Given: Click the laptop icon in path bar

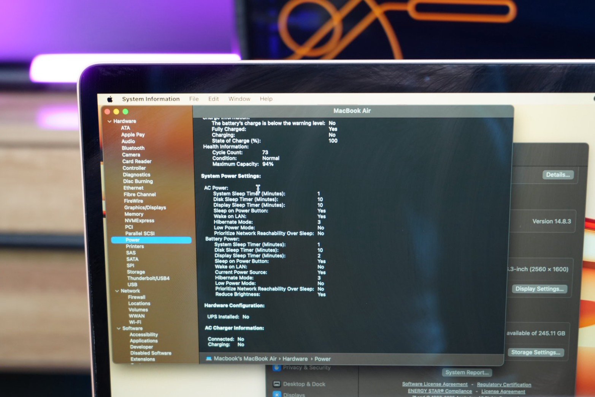Looking at the screenshot, I should point(208,358).
